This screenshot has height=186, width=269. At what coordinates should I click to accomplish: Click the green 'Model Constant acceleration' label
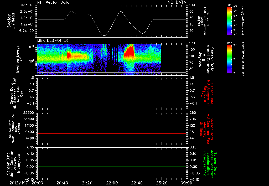pyautogui.click(x=210, y=164)
